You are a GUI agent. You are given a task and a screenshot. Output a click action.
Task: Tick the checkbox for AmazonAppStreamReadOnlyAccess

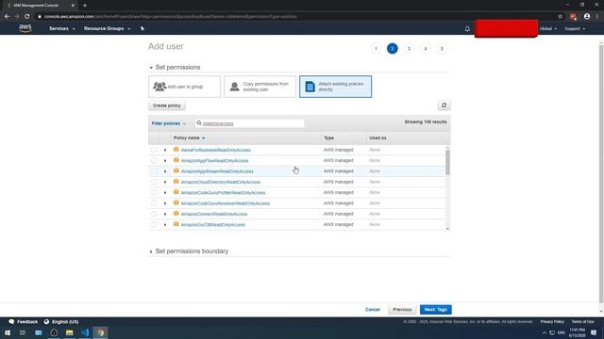pyautogui.click(x=154, y=171)
